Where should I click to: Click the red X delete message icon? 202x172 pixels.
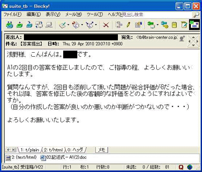click(x=106, y=25)
